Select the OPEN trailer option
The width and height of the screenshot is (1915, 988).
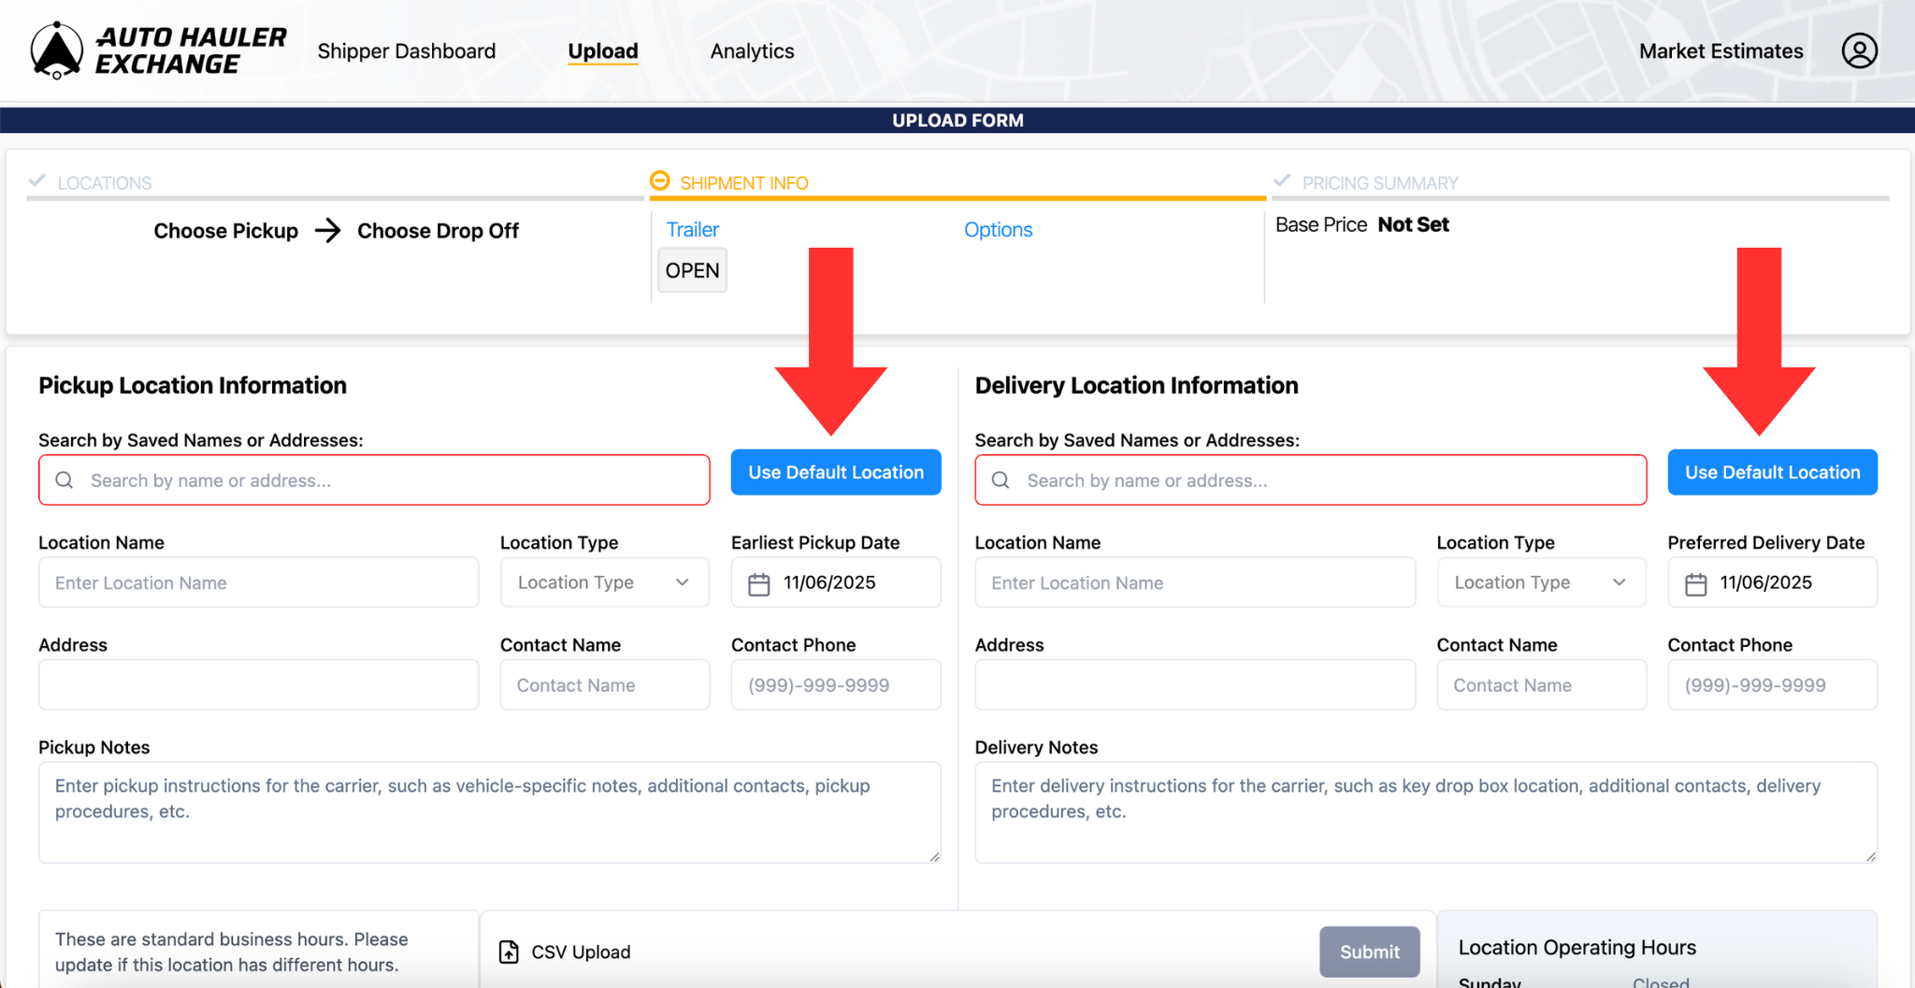691,270
